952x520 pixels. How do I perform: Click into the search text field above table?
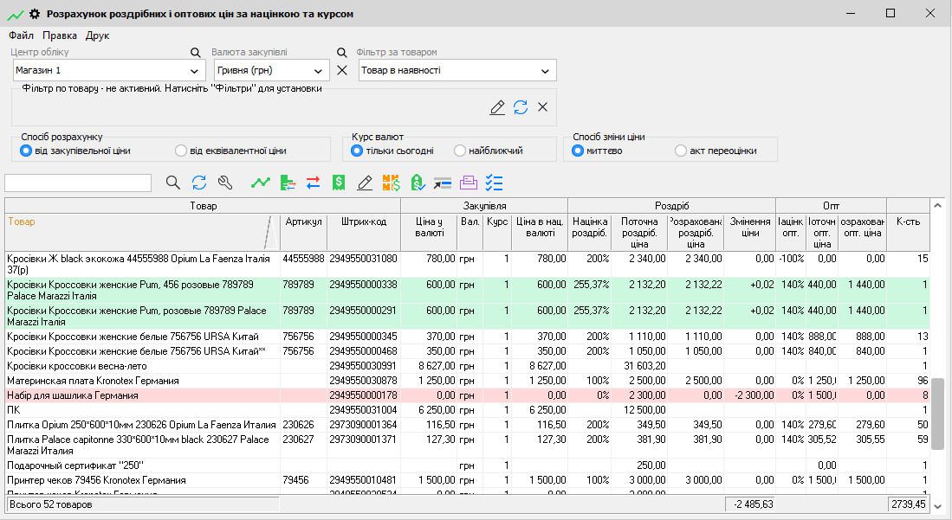coord(78,183)
